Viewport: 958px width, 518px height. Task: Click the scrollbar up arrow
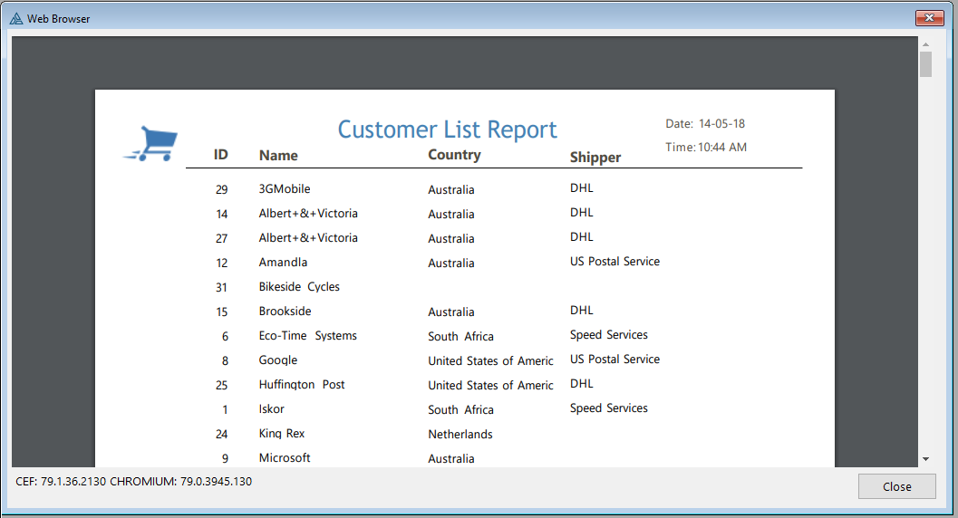pyautogui.click(x=925, y=43)
